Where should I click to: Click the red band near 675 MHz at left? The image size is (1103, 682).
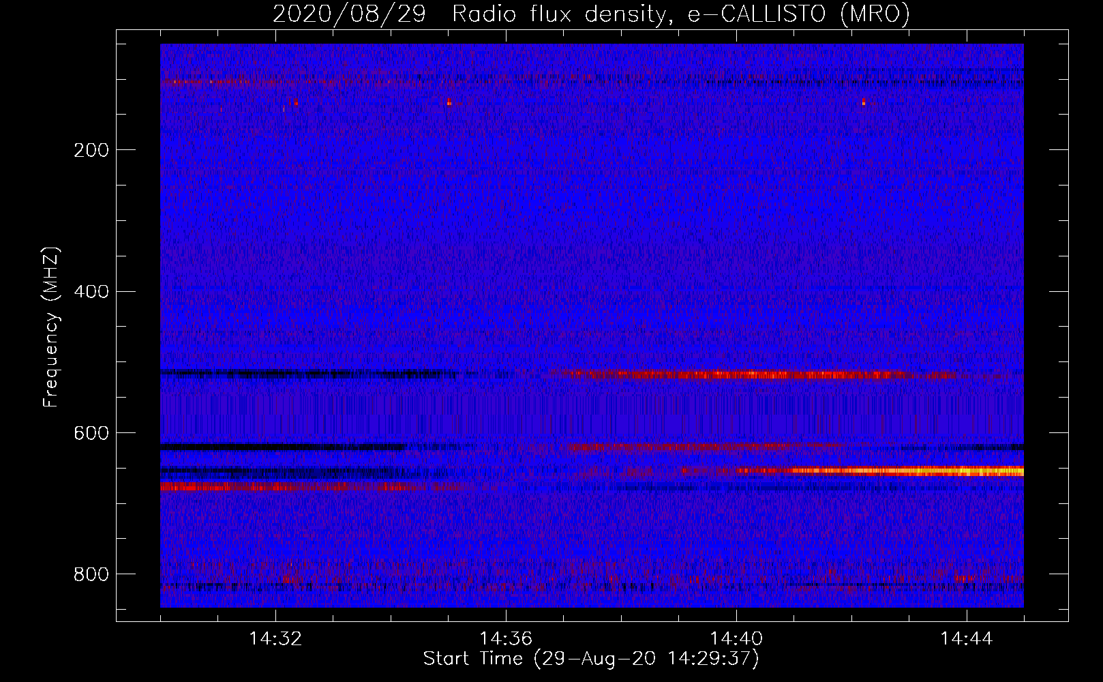(314, 486)
